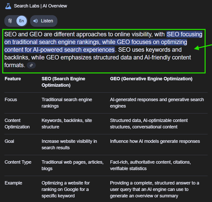The width and height of the screenshot is (212, 202).
Task: Click 'Influence how AI models generate responses' cell
Action: point(155,141)
